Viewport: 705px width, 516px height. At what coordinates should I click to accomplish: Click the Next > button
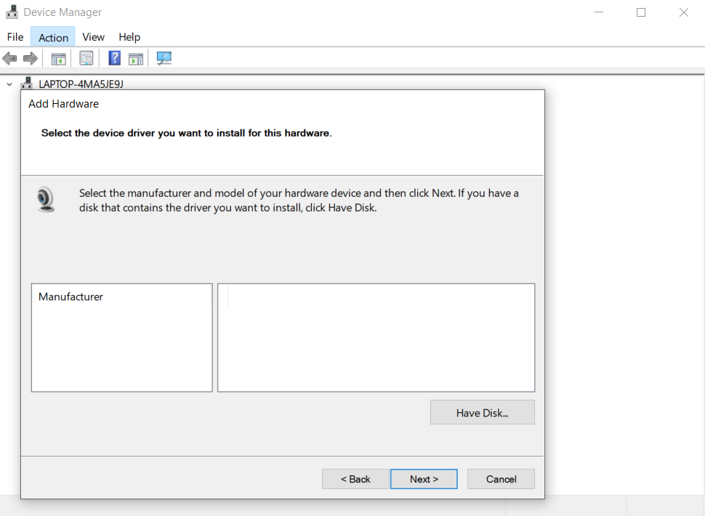[x=424, y=479]
